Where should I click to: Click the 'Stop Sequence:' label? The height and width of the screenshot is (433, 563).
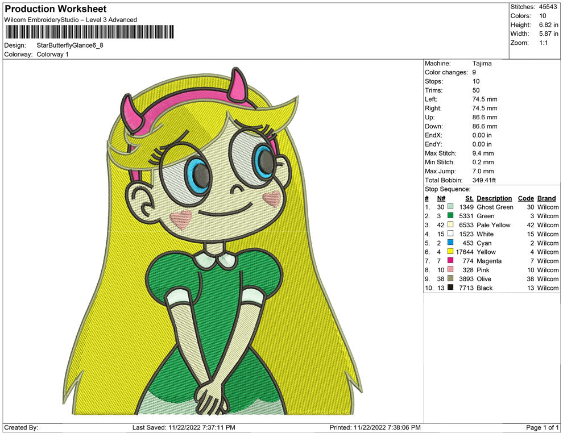point(448,189)
